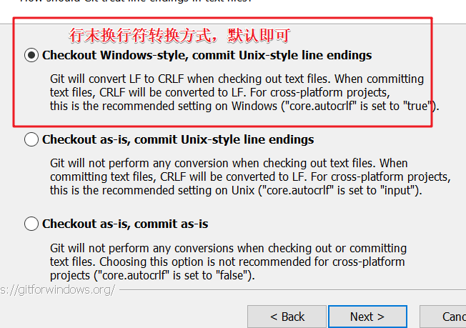Enable the Checkout as-is, commit as-is radio circle
Image resolution: width=466 pixels, height=328 pixels.
tap(31, 224)
